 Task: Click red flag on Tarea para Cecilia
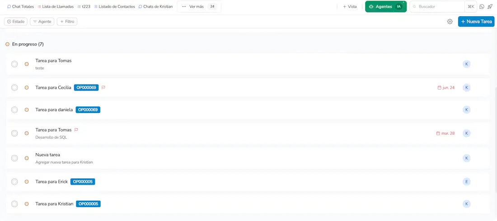click(x=103, y=87)
